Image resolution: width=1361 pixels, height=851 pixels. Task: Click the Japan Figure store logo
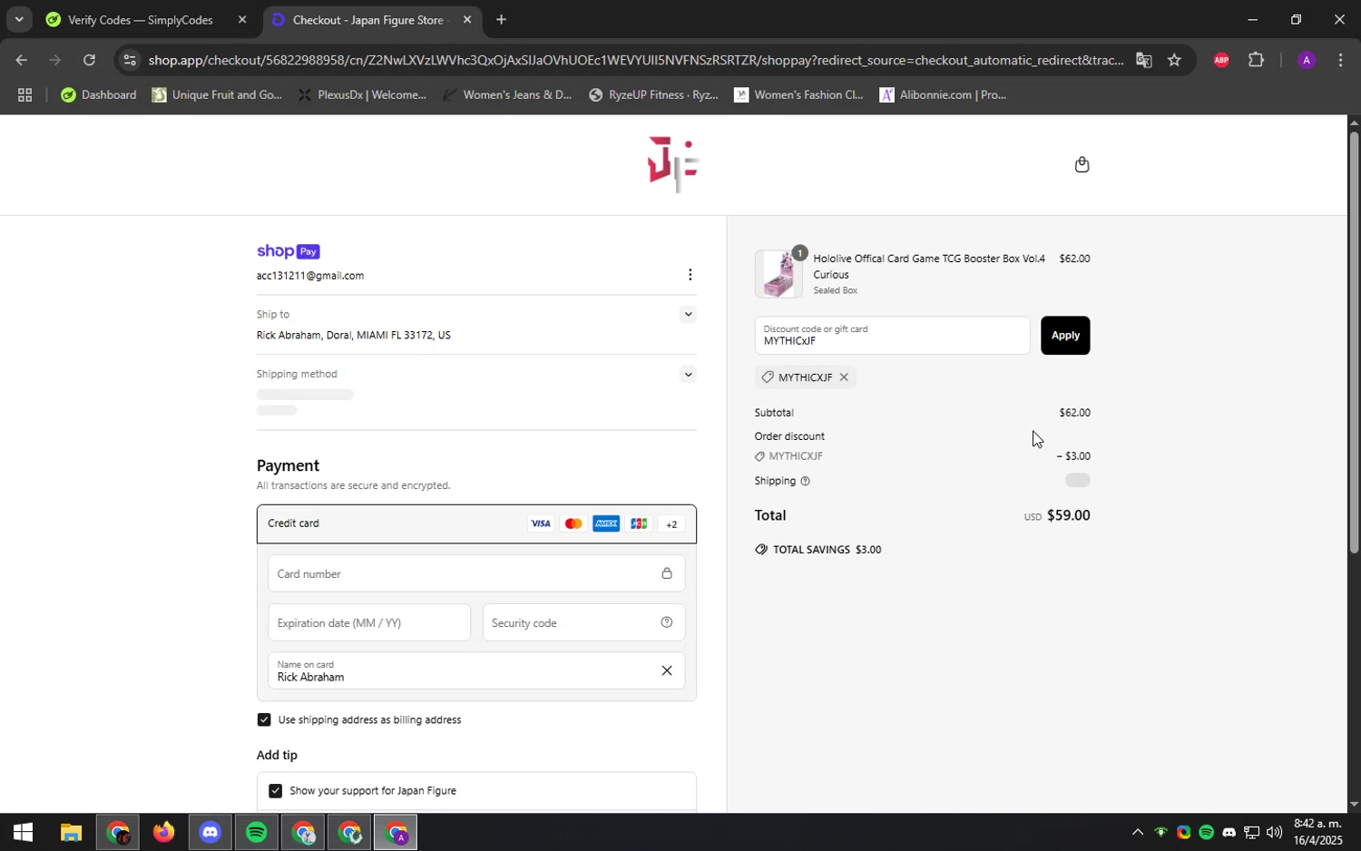click(672, 164)
